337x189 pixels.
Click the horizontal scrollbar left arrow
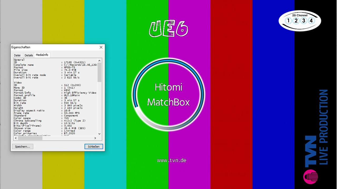click(16, 138)
